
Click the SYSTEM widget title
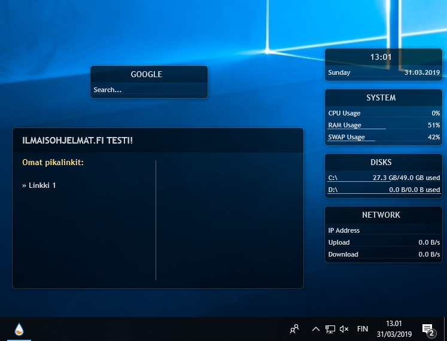(381, 98)
